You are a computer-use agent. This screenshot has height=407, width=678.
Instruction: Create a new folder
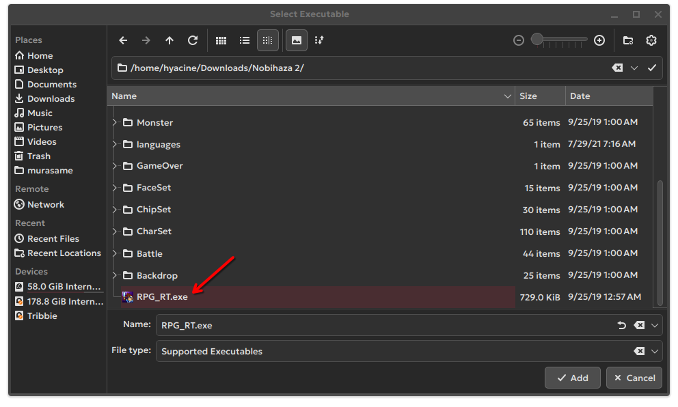click(x=628, y=40)
